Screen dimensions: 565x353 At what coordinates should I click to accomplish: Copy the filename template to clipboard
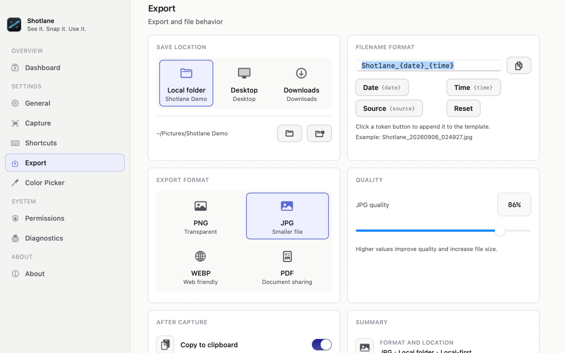click(519, 66)
